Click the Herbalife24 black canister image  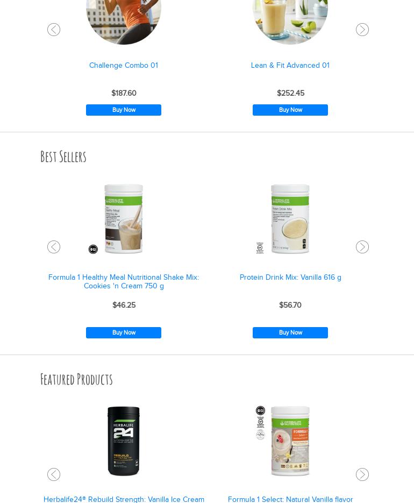[x=124, y=441]
